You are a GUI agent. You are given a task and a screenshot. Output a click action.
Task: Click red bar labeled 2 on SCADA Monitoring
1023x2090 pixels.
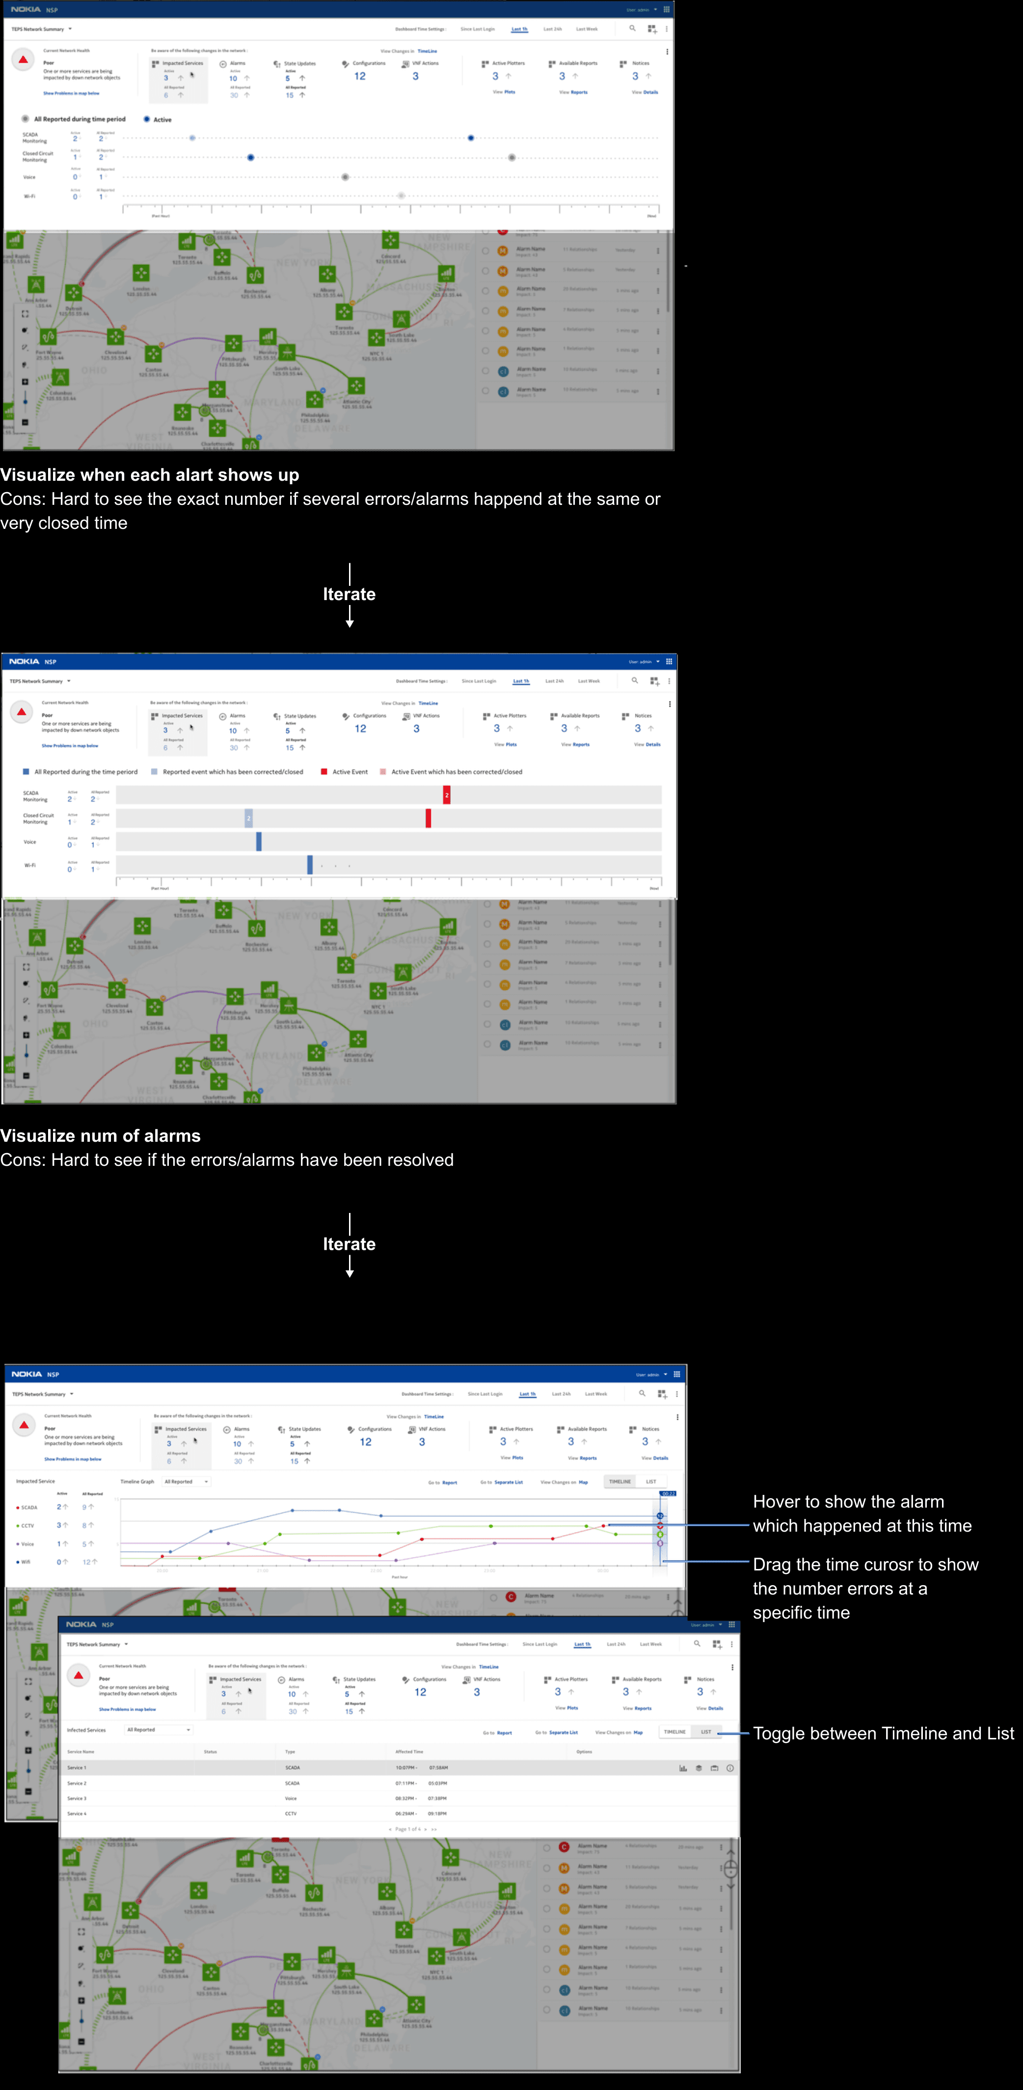446,795
